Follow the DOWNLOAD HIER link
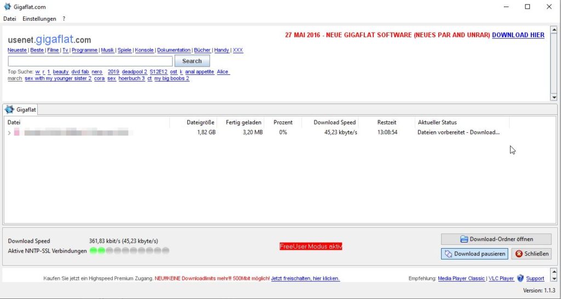 click(x=518, y=35)
